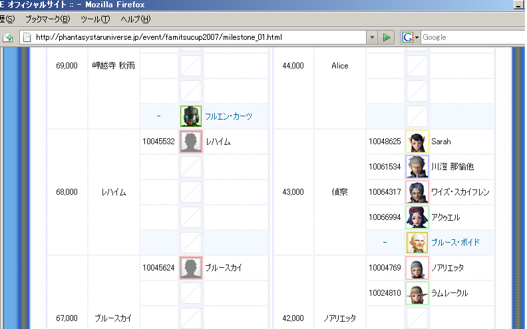This screenshot has width=527, height=329.
Task: Click the green Go arrow button
Action: pos(387,37)
